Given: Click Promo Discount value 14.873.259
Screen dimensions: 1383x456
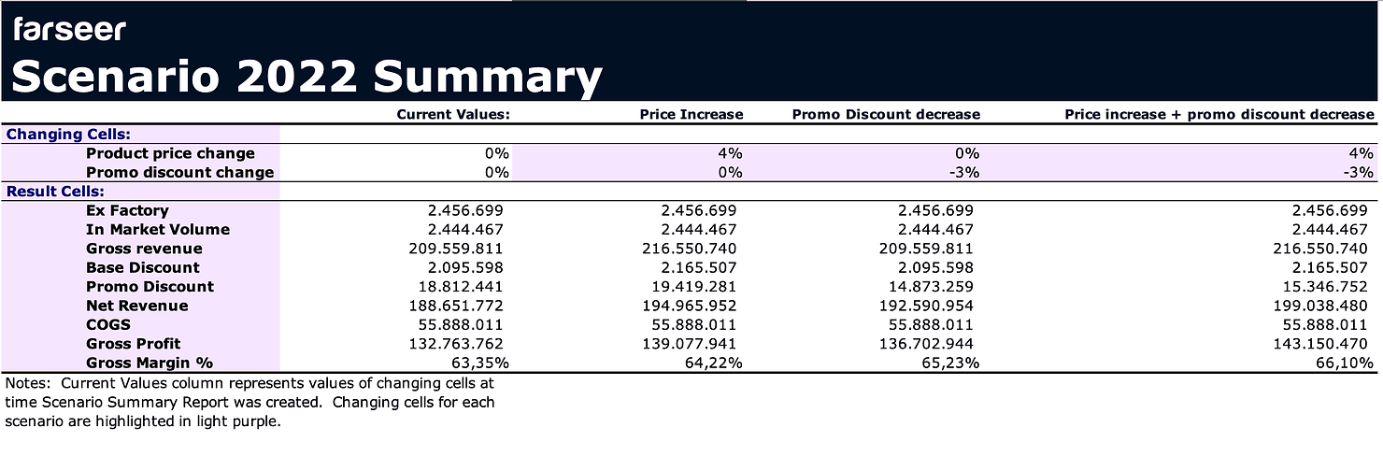Looking at the screenshot, I should (x=930, y=287).
